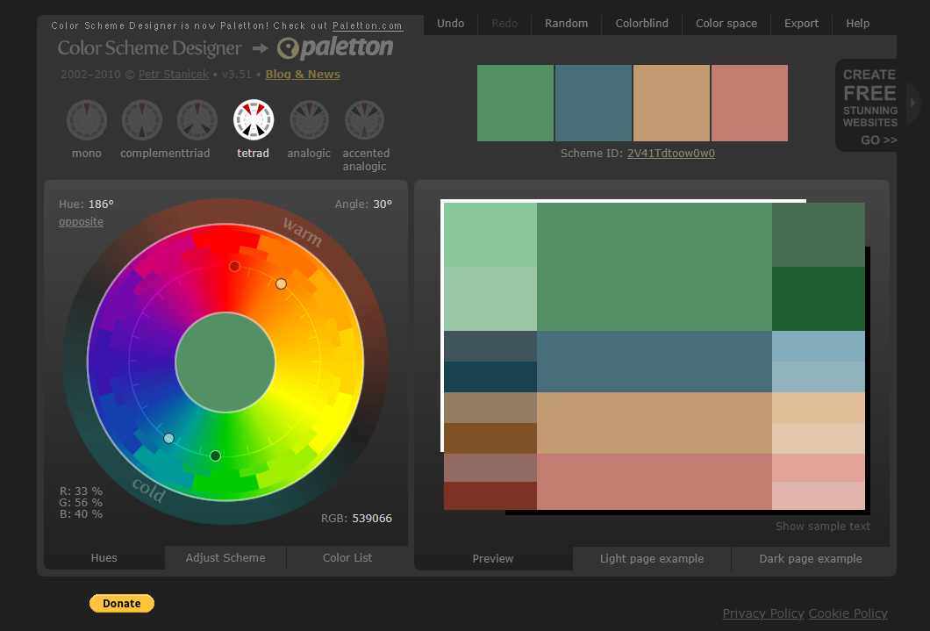Open the Color List tab
The width and height of the screenshot is (930, 631).
pyautogui.click(x=347, y=558)
